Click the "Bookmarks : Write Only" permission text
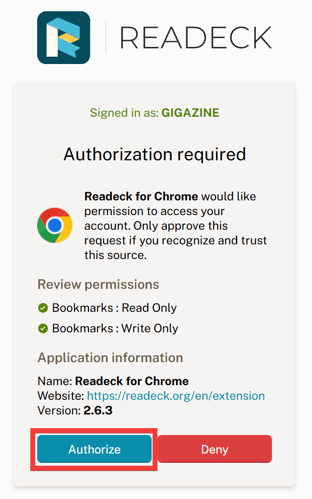The image size is (312, 499). coord(115,328)
